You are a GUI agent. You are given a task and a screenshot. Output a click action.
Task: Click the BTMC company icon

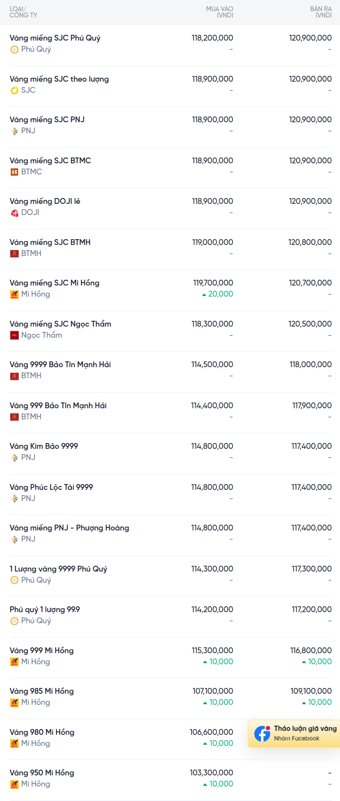point(14,172)
